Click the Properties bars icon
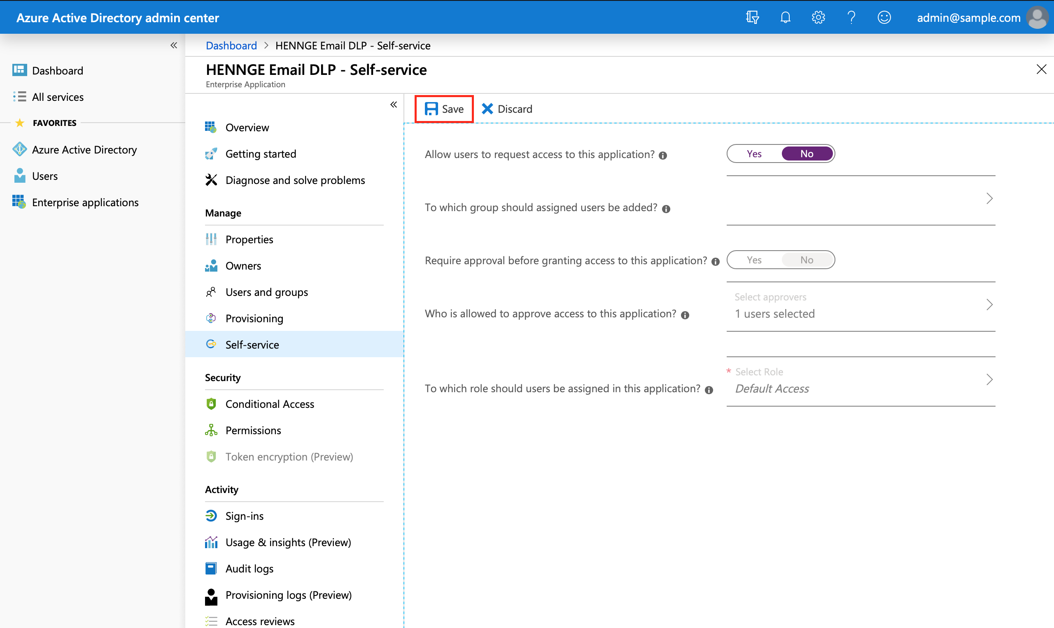This screenshot has width=1054, height=628. [x=211, y=239]
